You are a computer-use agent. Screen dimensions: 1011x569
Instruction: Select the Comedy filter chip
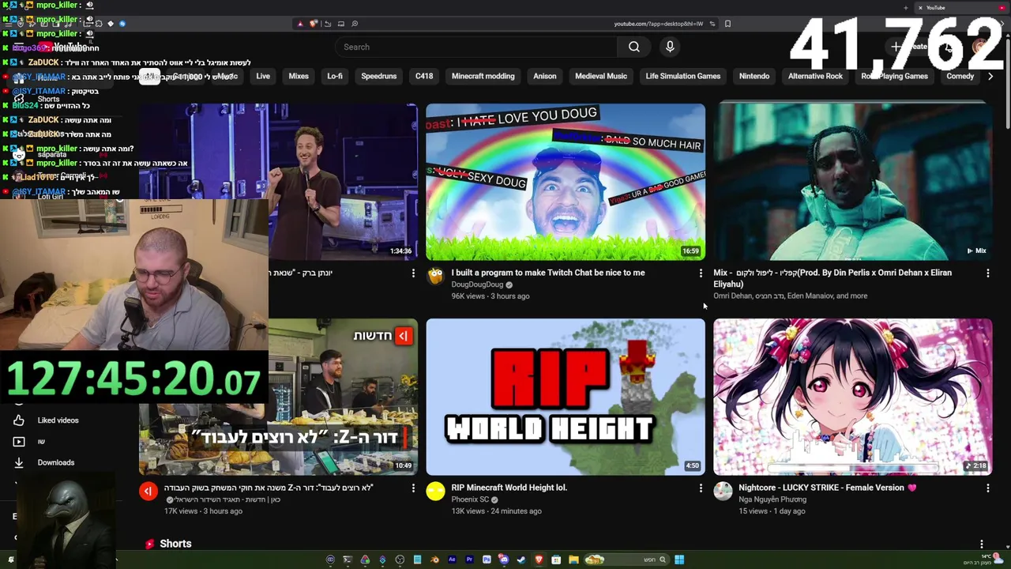[960, 76]
